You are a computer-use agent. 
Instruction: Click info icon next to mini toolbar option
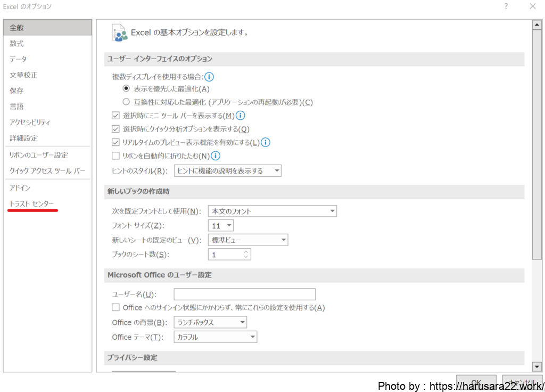coord(241,116)
